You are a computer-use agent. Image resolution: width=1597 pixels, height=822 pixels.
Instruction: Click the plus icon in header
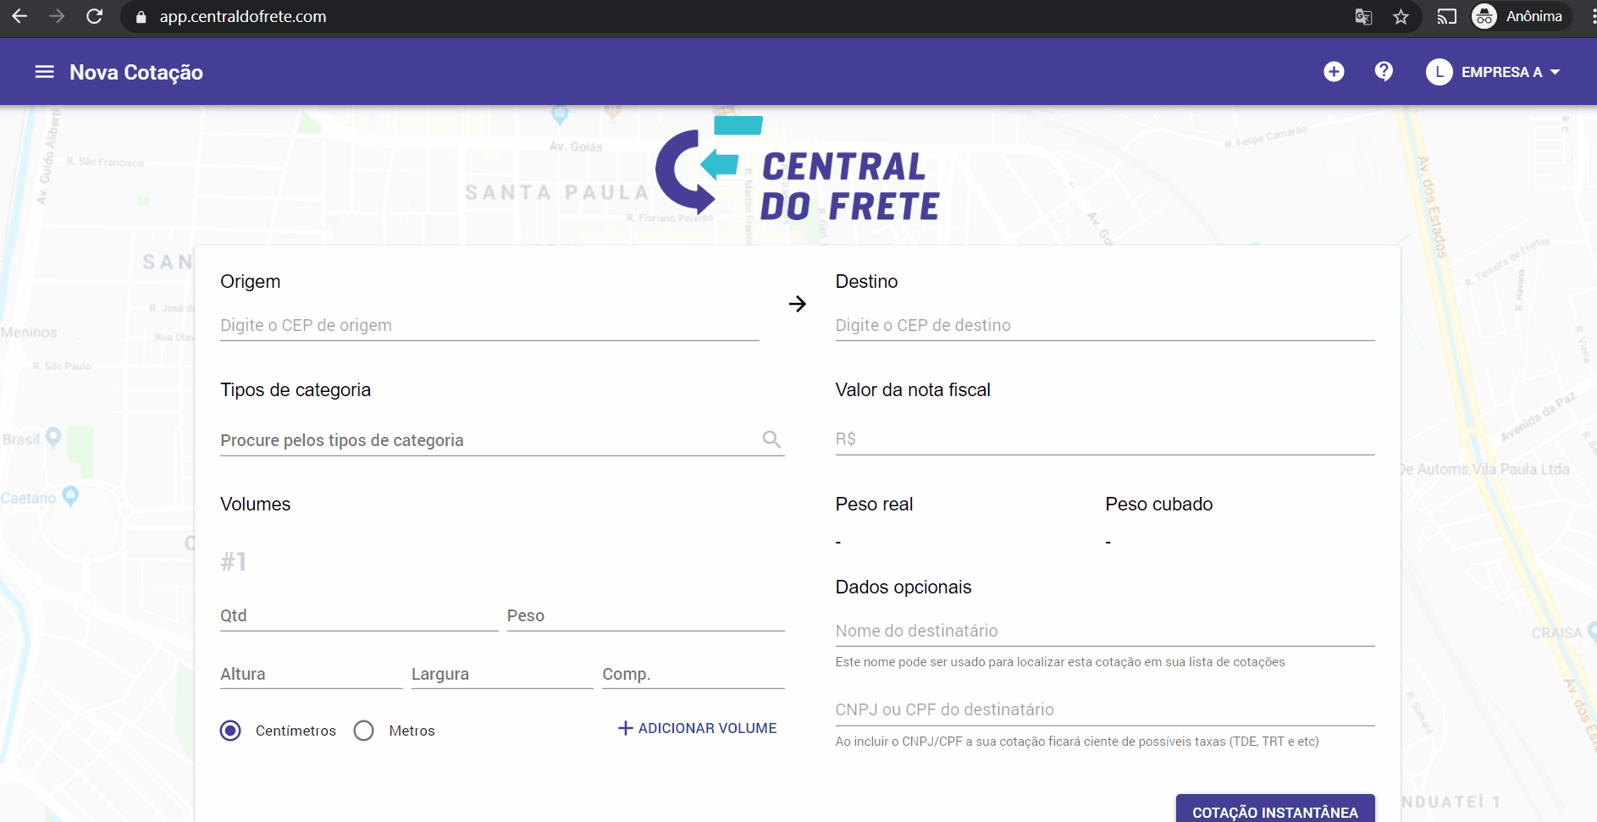[x=1334, y=72]
